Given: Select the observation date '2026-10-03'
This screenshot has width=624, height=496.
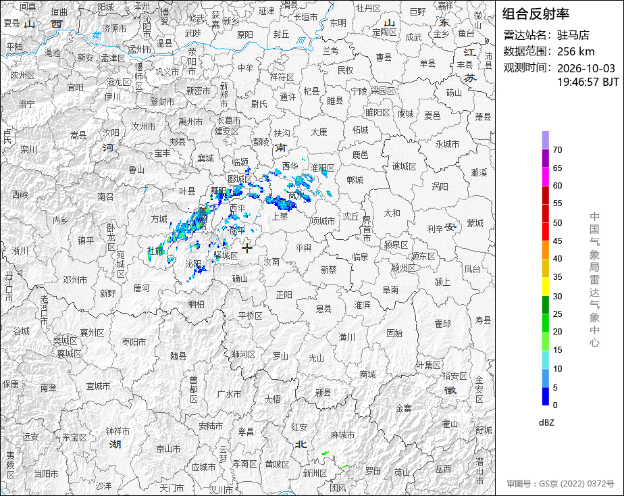Looking at the screenshot, I should [586, 68].
